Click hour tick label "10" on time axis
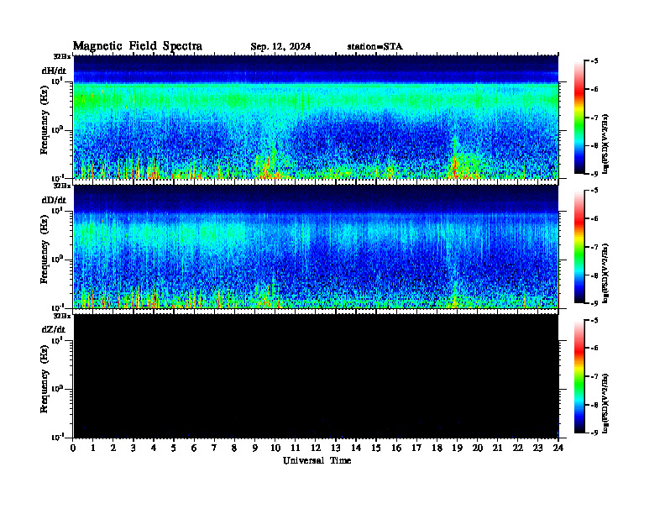Image resolution: width=665 pixels, height=514 pixels. [x=275, y=448]
